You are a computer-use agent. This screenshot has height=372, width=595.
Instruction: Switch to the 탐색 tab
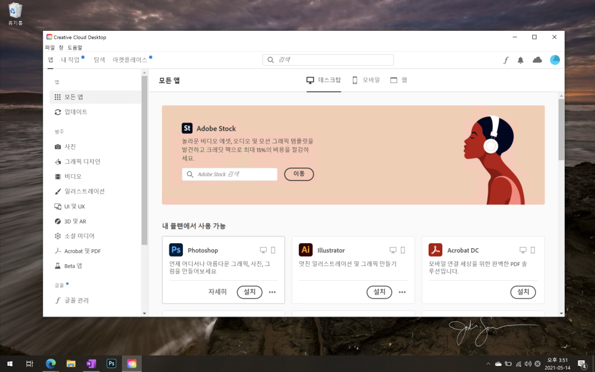click(99, 60)
